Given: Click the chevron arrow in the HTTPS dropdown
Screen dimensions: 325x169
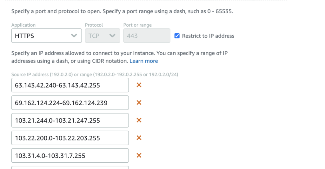Looking at the screenshot, I should pos(74,36).
